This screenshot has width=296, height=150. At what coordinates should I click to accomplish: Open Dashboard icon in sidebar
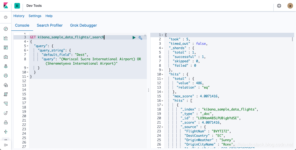point(6,48)
